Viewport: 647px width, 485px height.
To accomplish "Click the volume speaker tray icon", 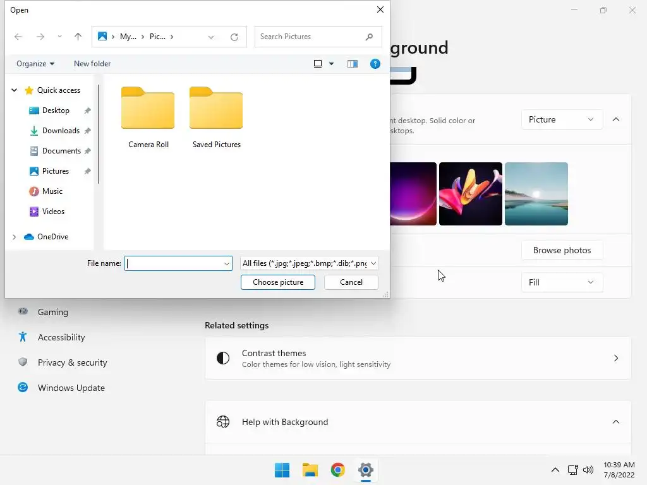I will pos(588,470).
